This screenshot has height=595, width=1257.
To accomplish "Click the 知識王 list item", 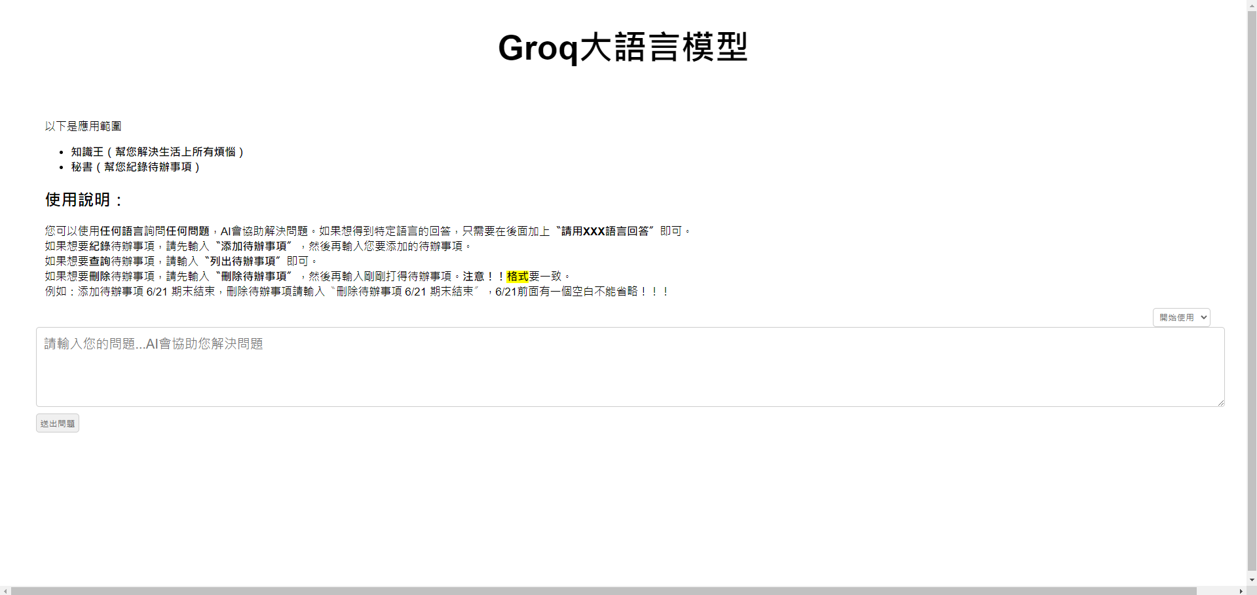I will 157,151.
